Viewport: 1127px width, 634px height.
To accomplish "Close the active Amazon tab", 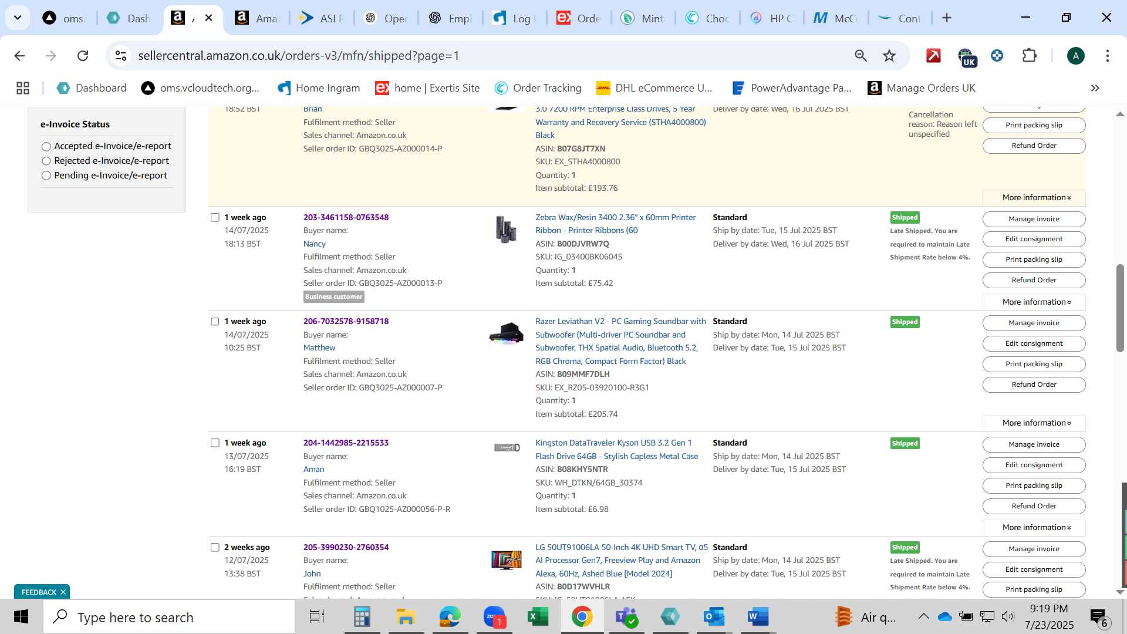I will pos(208,18).
